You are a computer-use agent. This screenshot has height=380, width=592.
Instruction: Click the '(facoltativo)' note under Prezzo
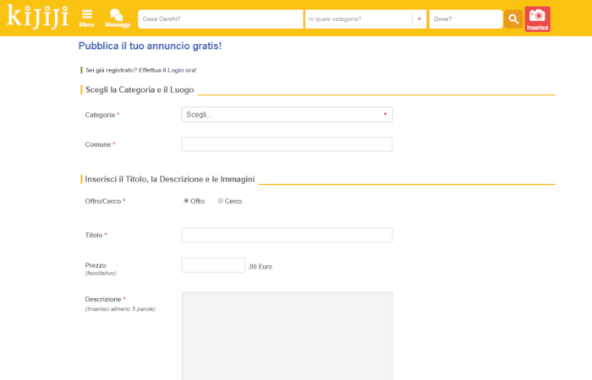101,273
